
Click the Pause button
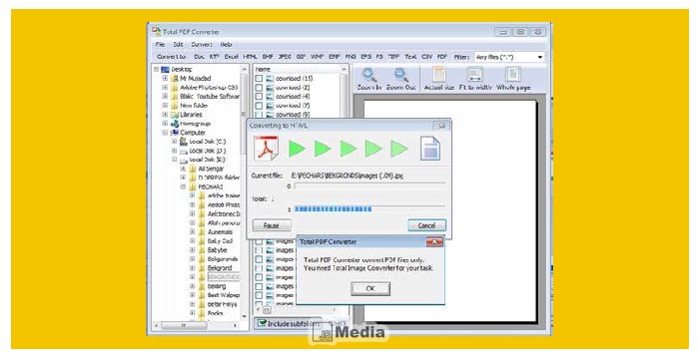click(272, 225)
